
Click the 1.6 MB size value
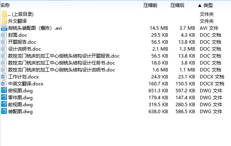point(160,70)
